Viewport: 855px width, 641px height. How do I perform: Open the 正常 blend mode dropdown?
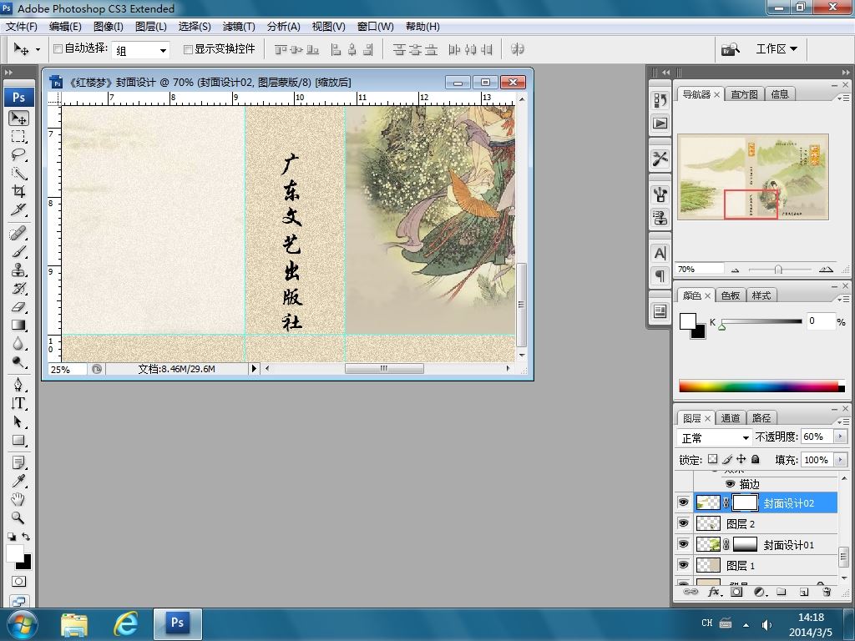[x=715, y=437]
